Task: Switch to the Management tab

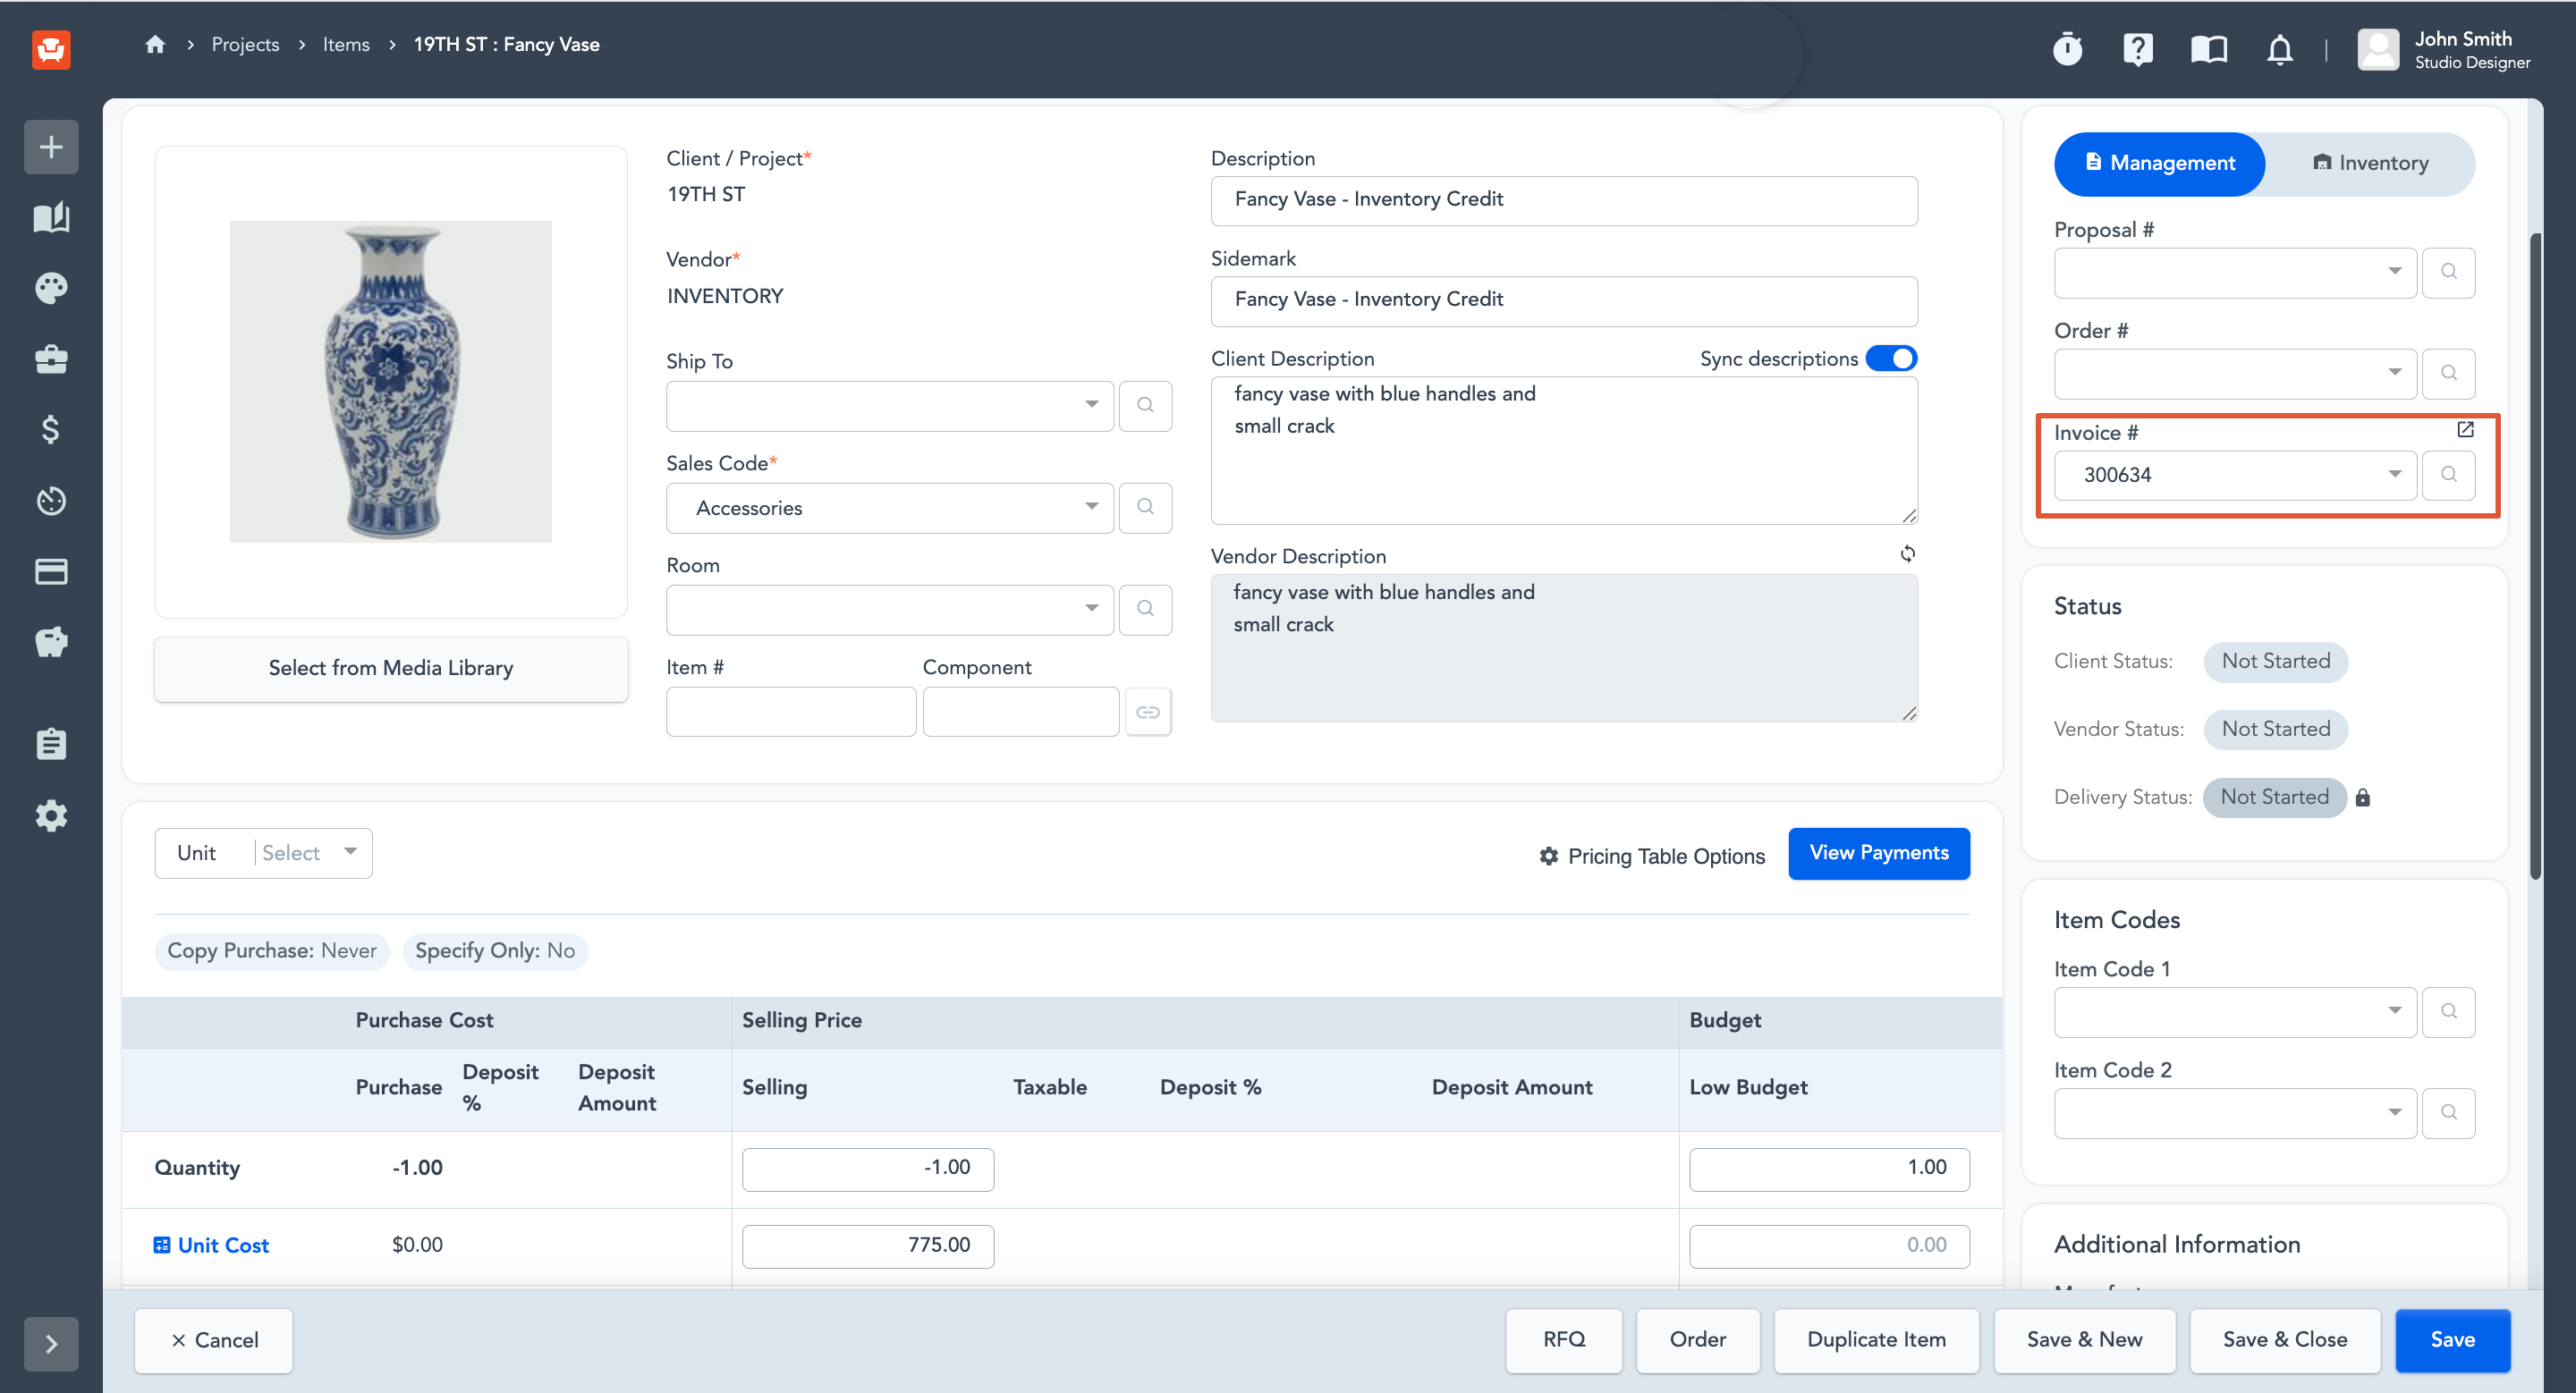Action: pos(2160,163)
